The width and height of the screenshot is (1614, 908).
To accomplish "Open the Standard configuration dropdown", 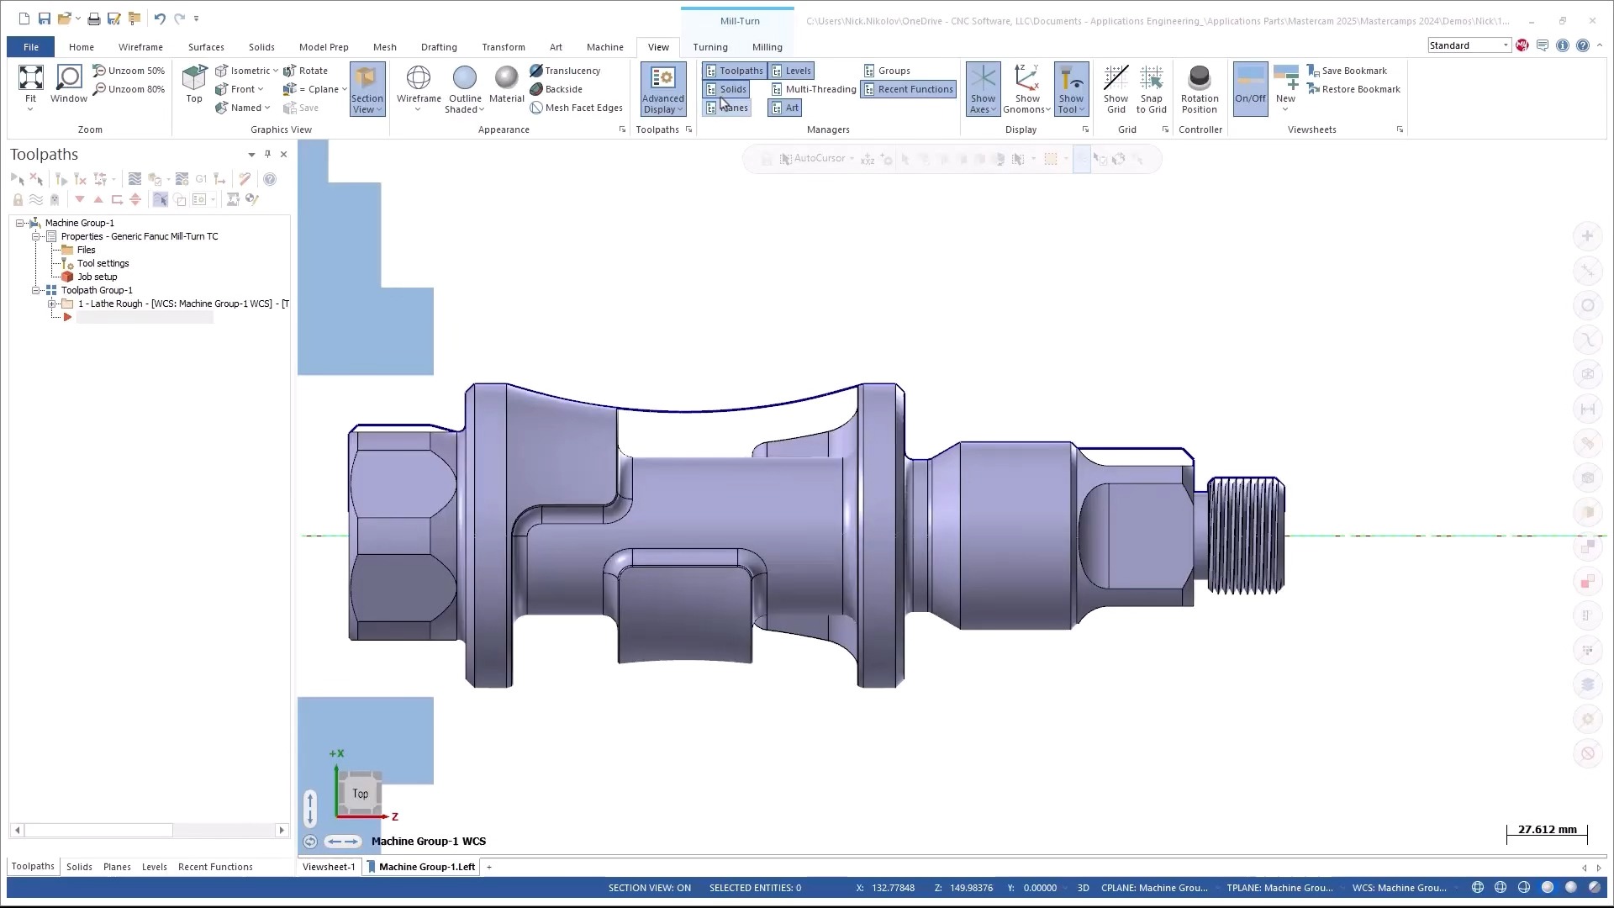I will pyautogui.click(x=1505, y=45).
